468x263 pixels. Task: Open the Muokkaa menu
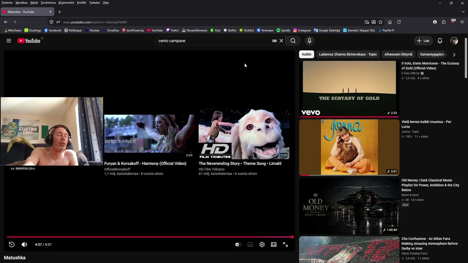[x=22, y=3]
